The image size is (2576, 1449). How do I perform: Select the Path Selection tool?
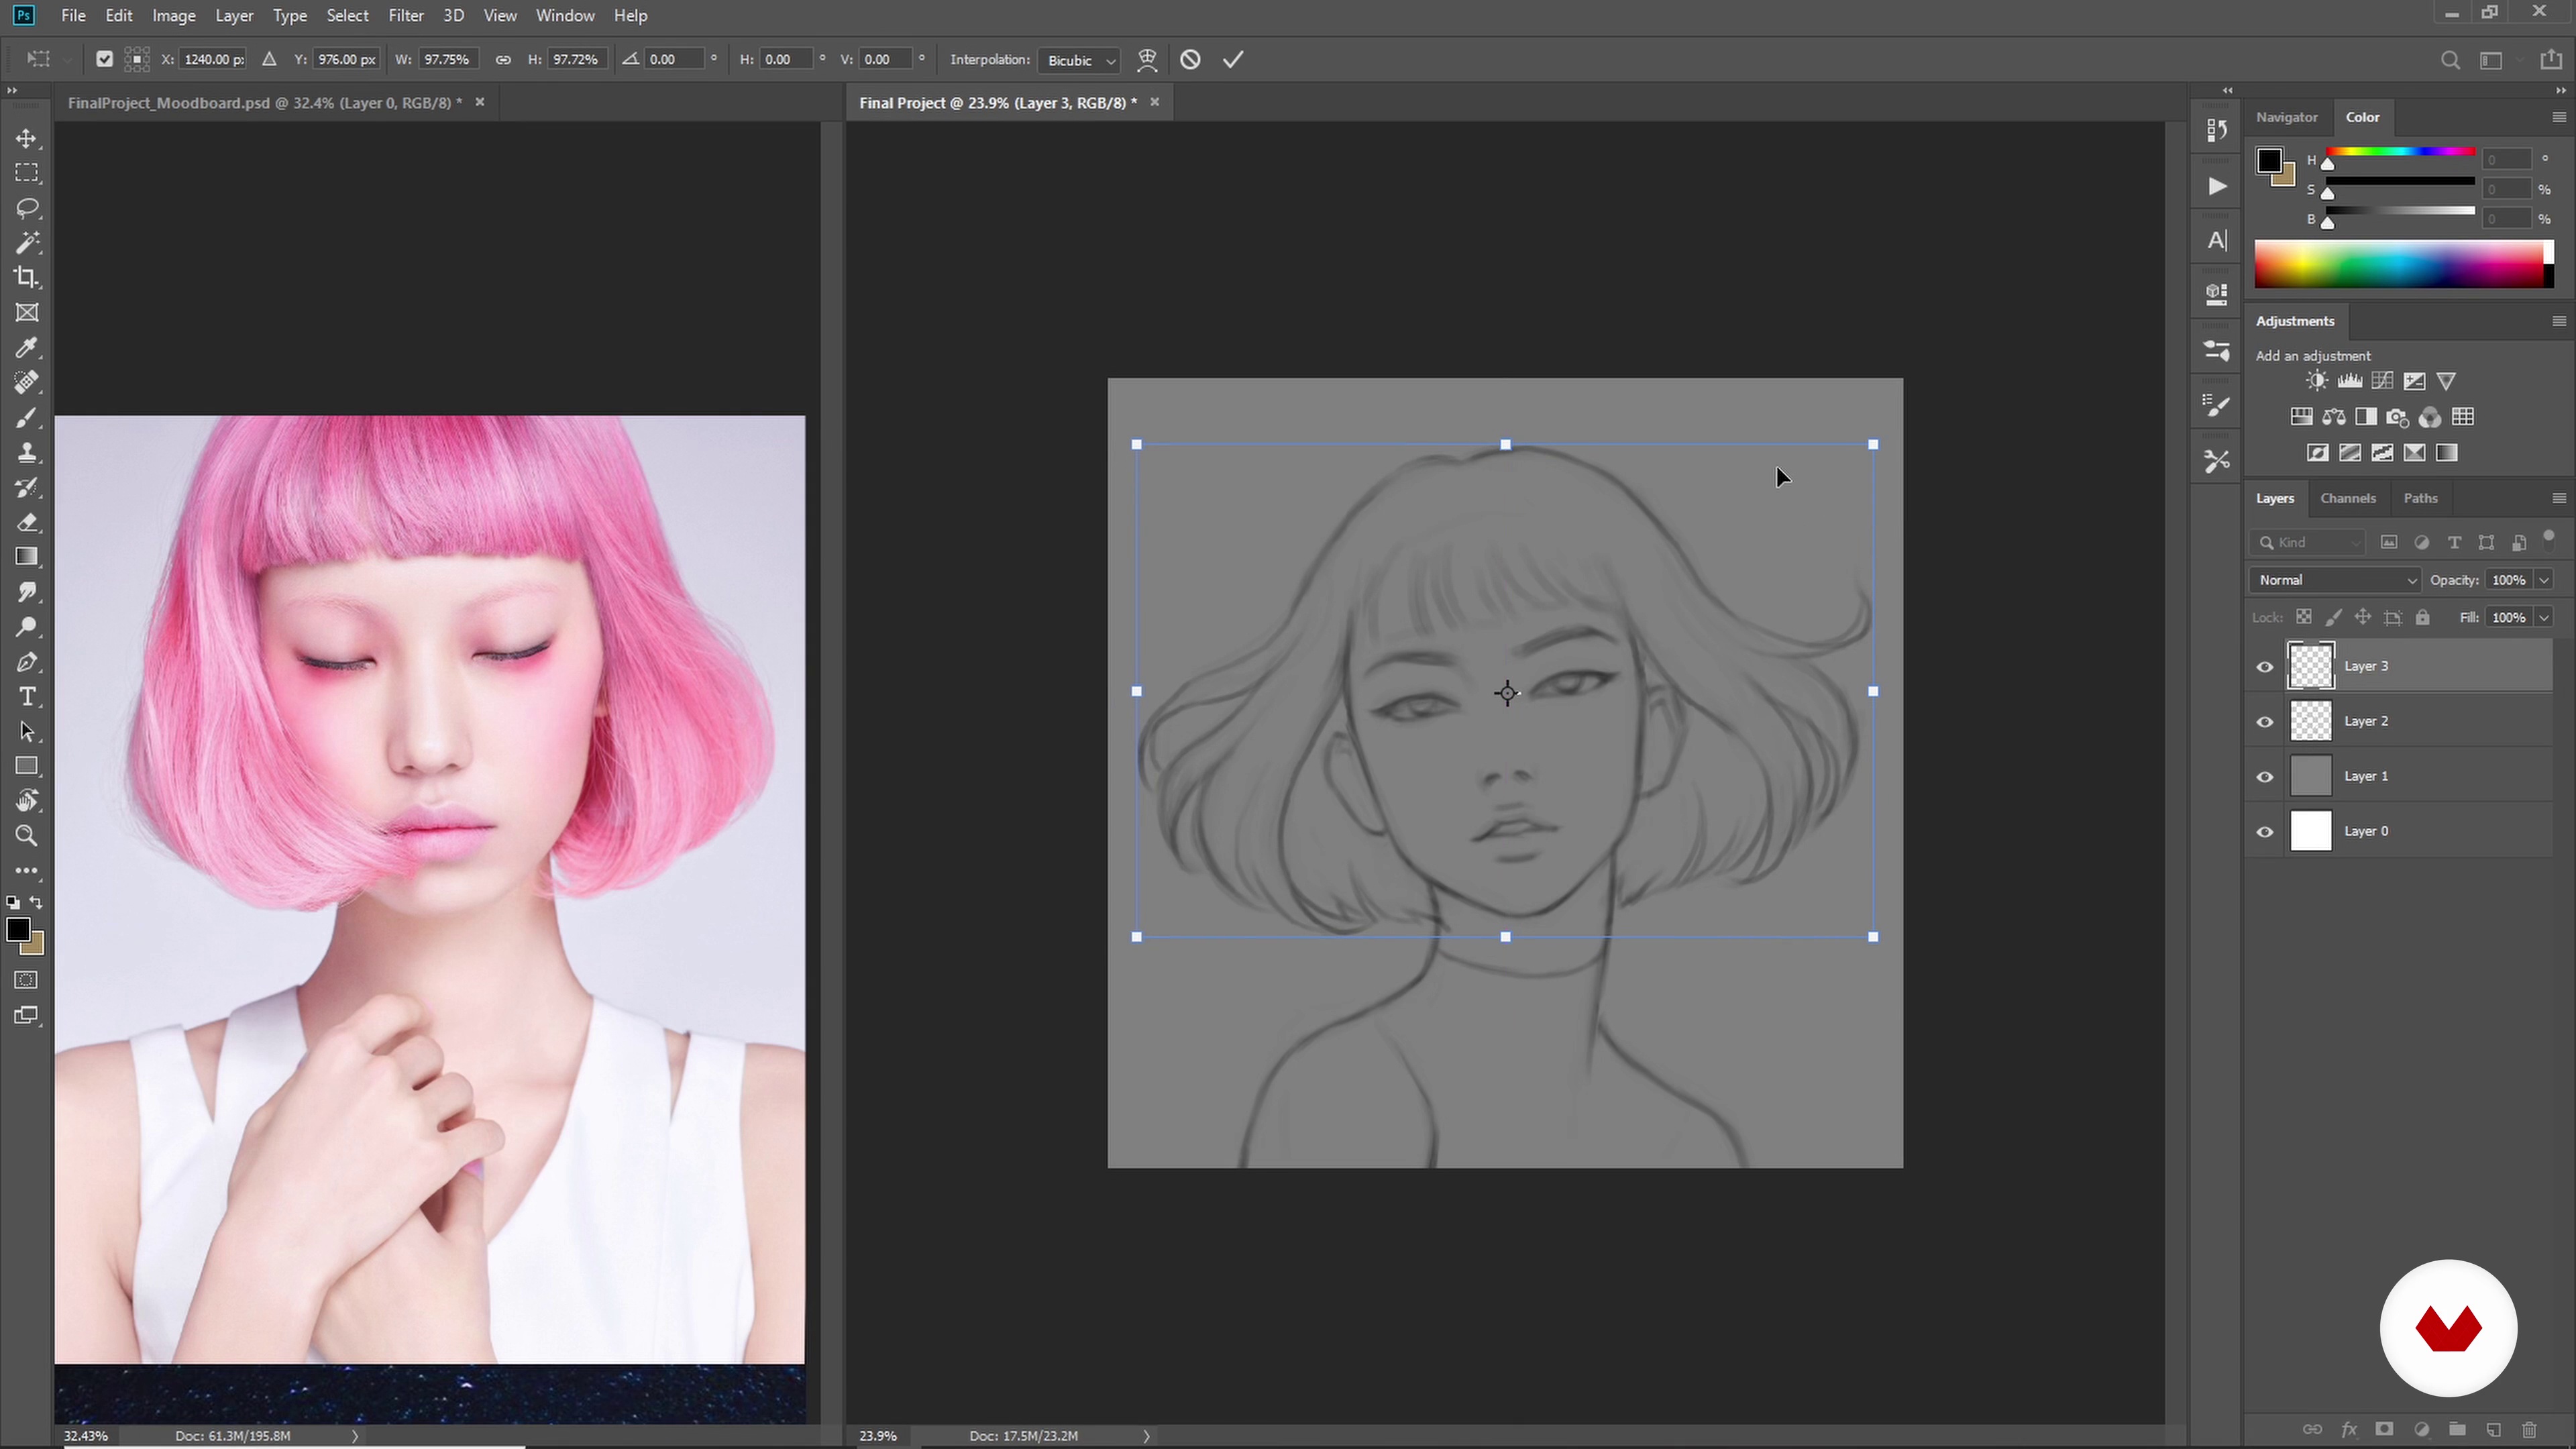(27, 732)
